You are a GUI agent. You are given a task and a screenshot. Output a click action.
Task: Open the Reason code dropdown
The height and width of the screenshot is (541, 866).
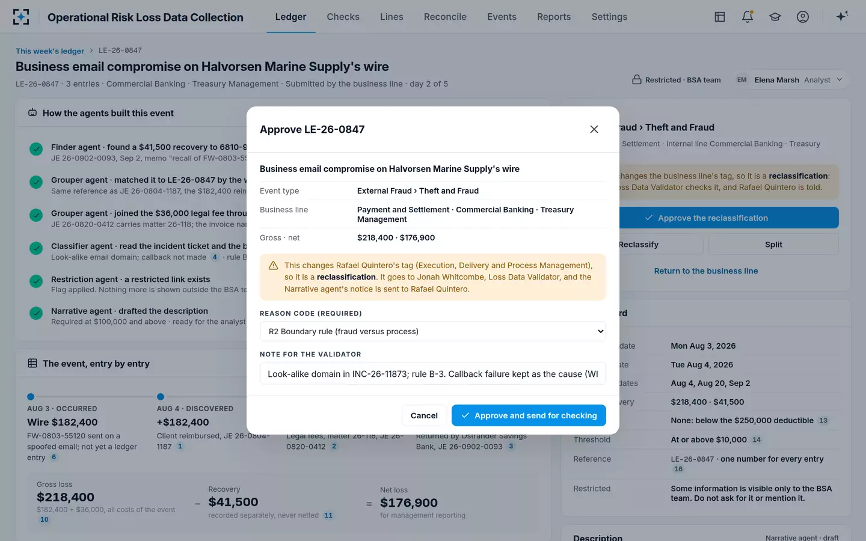pyautogui.click(x=432, y=331)
